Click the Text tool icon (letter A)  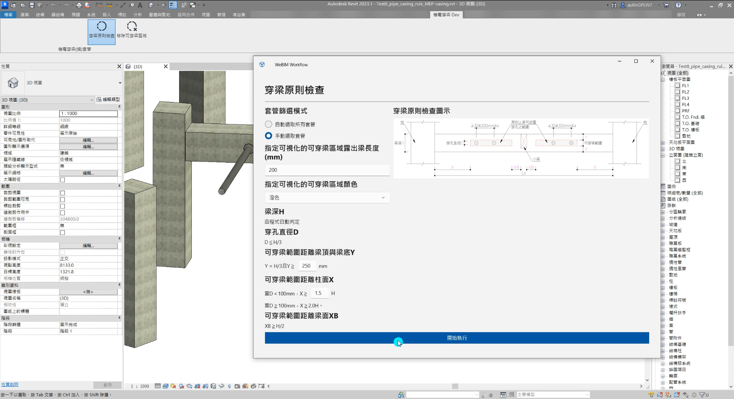(x=140, y=5)
